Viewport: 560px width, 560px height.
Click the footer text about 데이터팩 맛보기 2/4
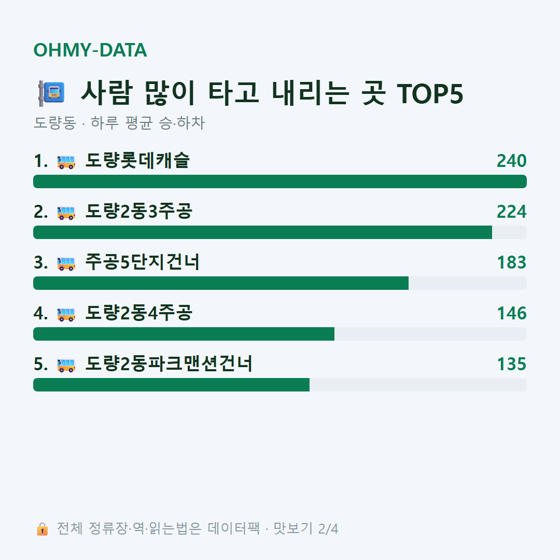(198, 528)
